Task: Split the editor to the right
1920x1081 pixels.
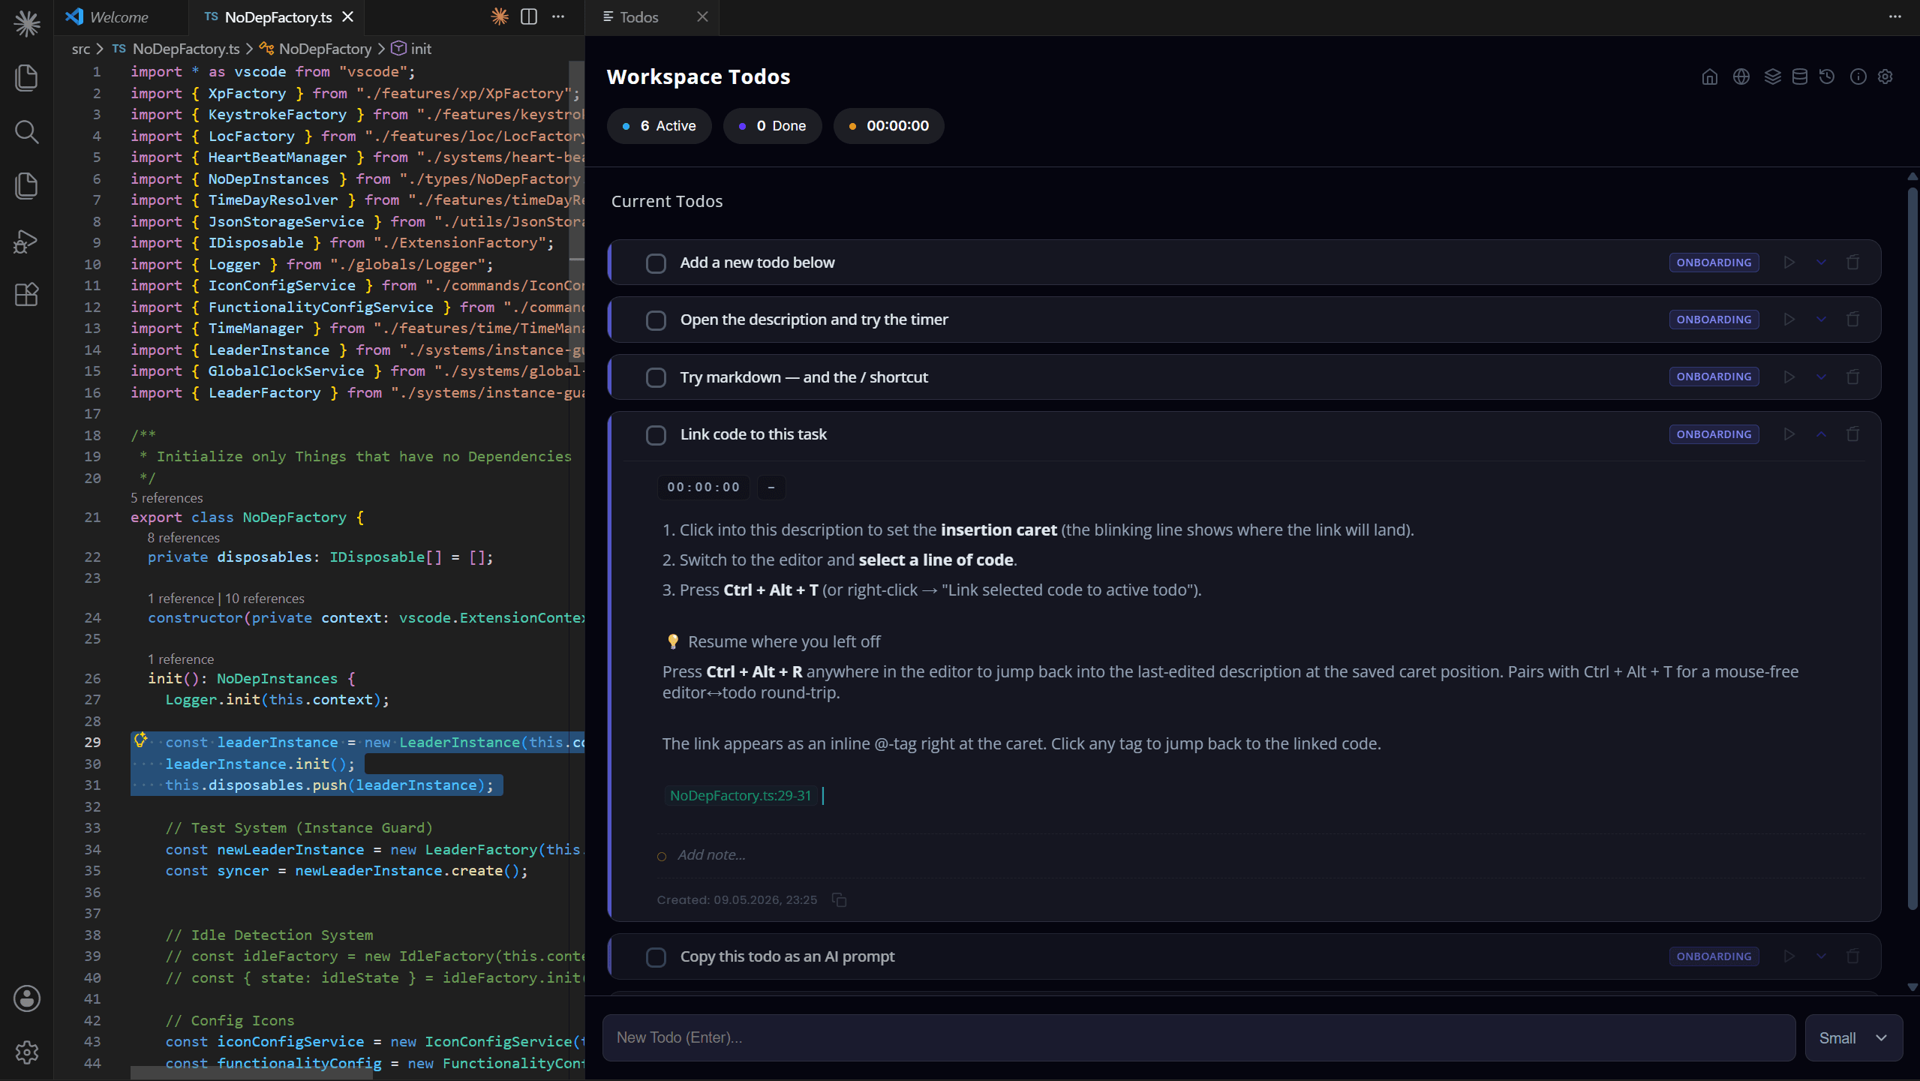Action: tap(529, 17)
